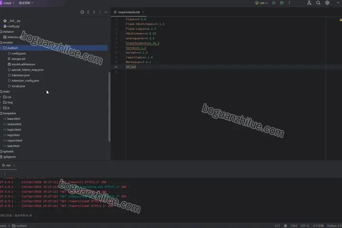Change the CRLF line separator in status bar
Viewport: 342px width, 228px height.
pos(294,226)
